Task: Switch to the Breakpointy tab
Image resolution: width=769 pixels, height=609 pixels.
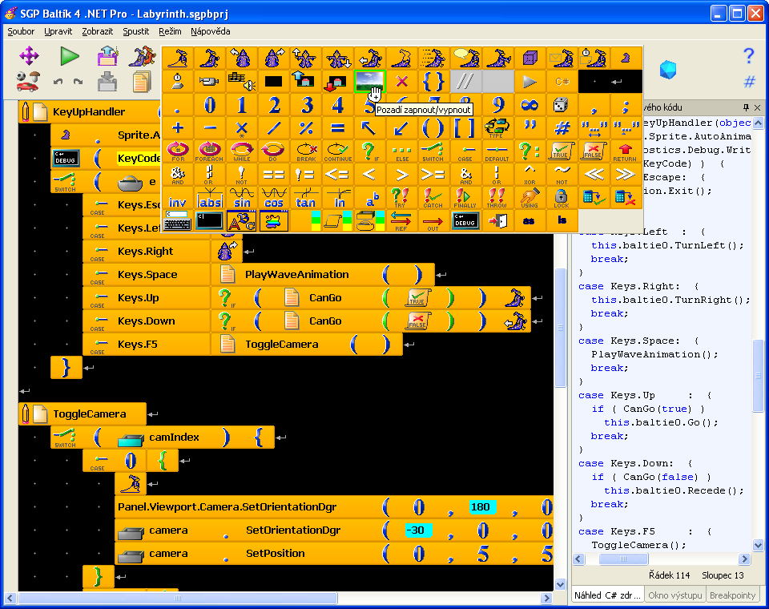Action: (x=732, y=595)
